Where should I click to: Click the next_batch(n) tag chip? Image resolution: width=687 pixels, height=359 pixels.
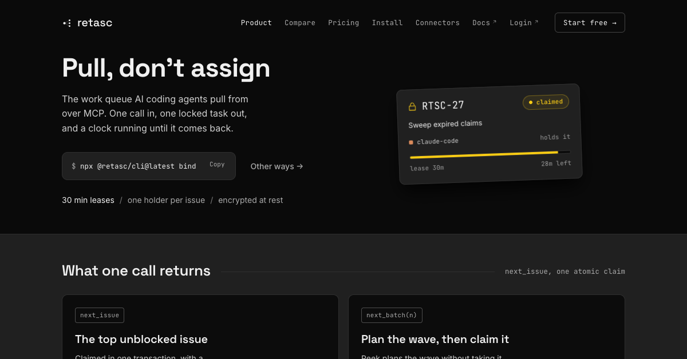[392, 315]
